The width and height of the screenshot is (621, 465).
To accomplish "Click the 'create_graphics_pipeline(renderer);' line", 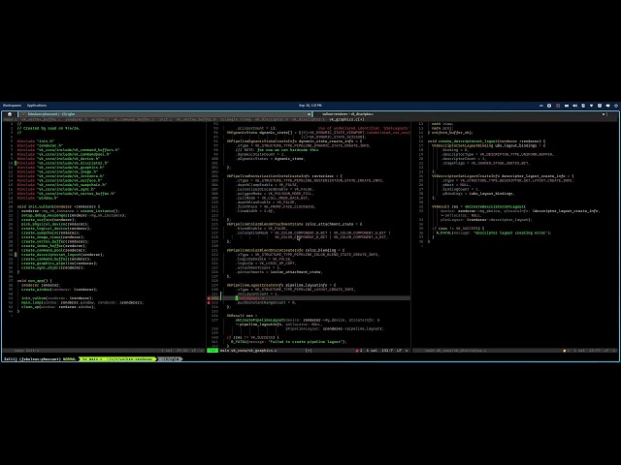I will pos(59,263).
